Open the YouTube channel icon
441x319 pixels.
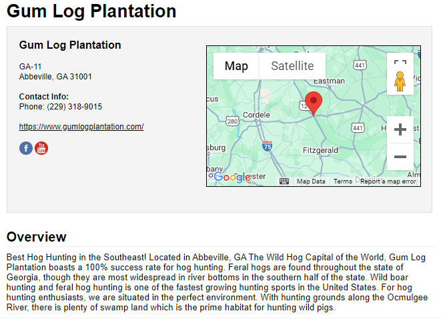tap(41, 148)
